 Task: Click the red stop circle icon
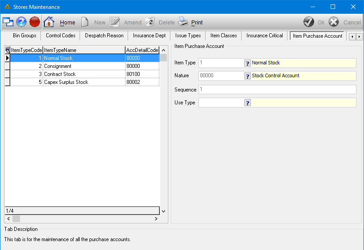[x=35, y=22]
